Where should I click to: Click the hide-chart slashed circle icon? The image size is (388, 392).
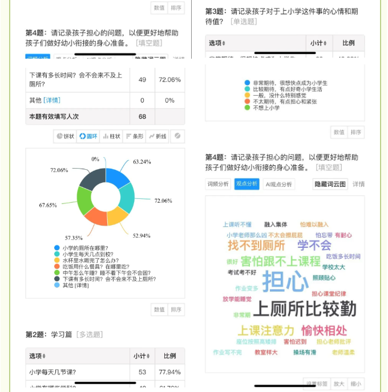coord(177,136)
